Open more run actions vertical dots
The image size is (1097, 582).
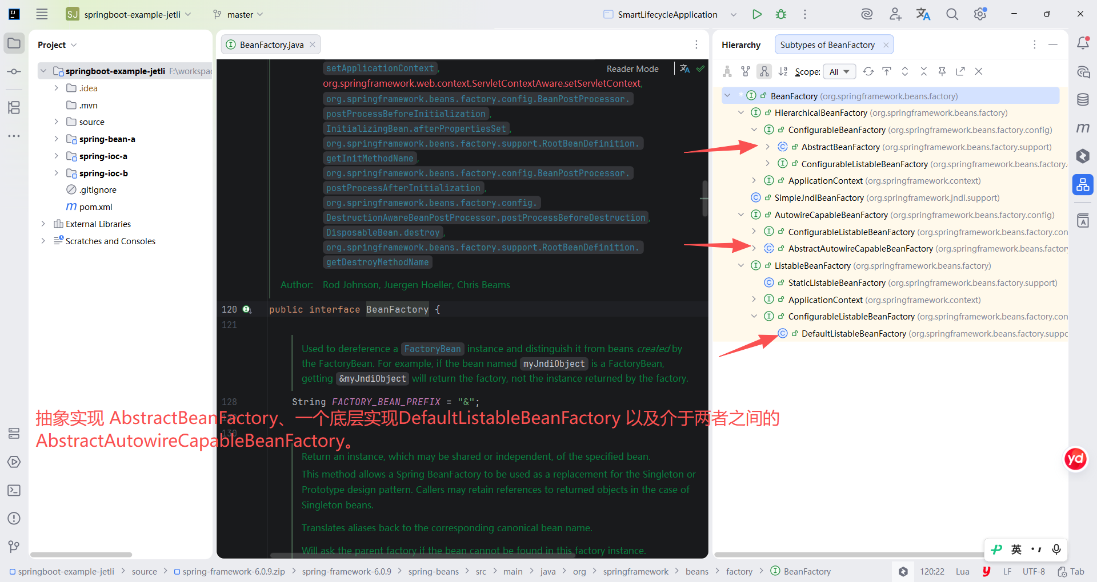tap(805, 14)
